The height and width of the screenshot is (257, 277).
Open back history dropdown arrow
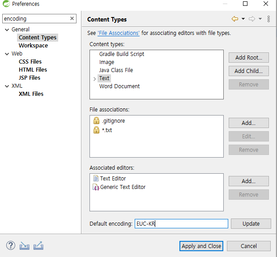tap(243, 19)
